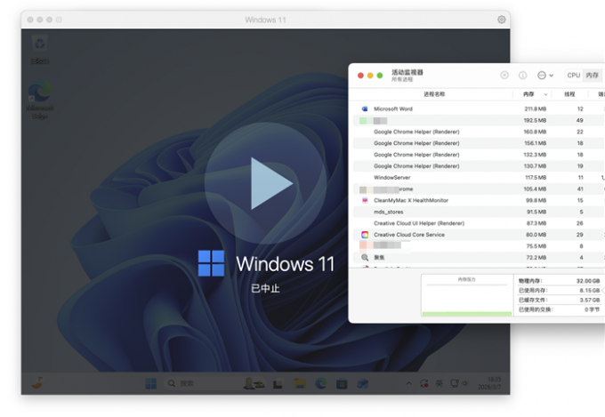Image resolution: width=605 pixels, height=417 pixels.
Task: Select the process row using 105.4 MB
Action: click(479, 189)
